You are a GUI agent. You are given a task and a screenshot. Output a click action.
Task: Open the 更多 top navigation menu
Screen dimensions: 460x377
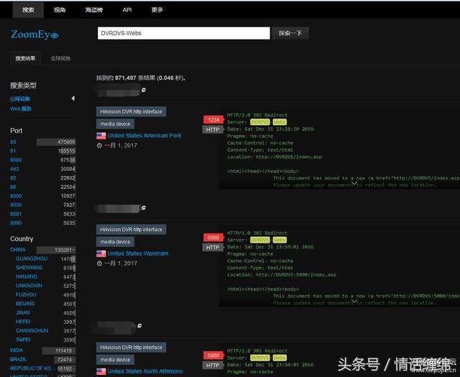[x=157, y=10]
